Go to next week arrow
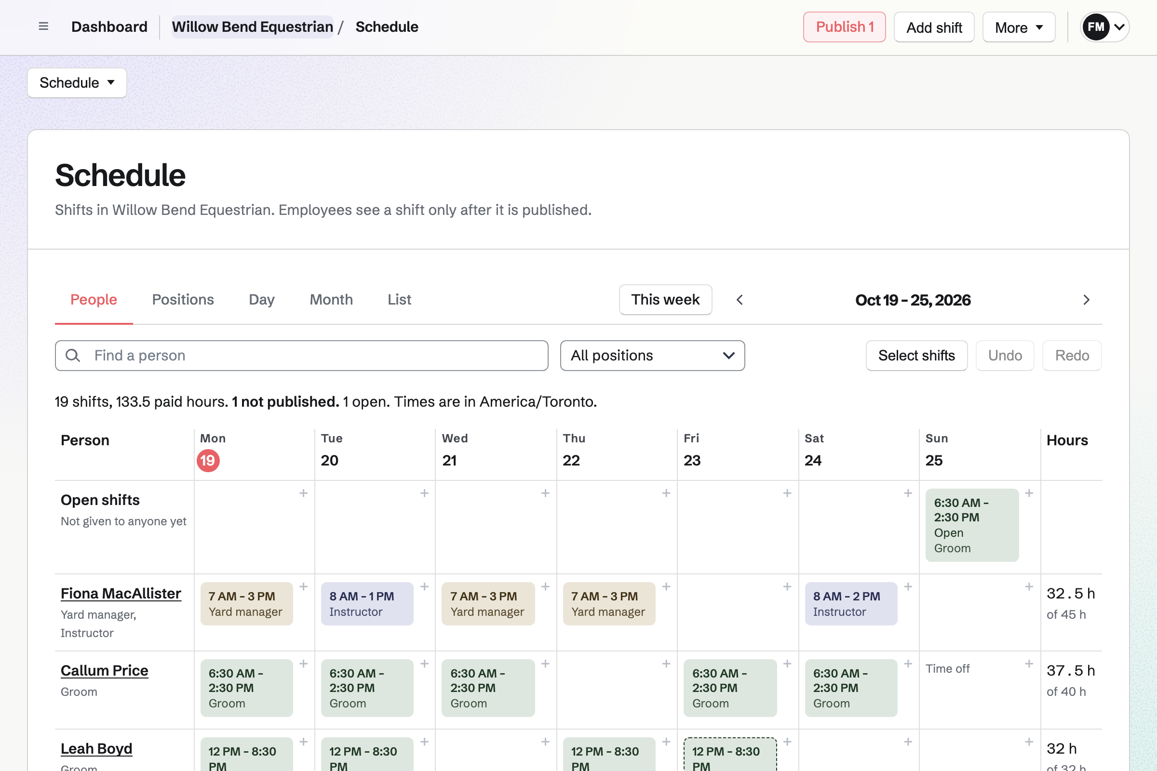The height and width of the screenshot is (771, 1157). point(1086,300)
